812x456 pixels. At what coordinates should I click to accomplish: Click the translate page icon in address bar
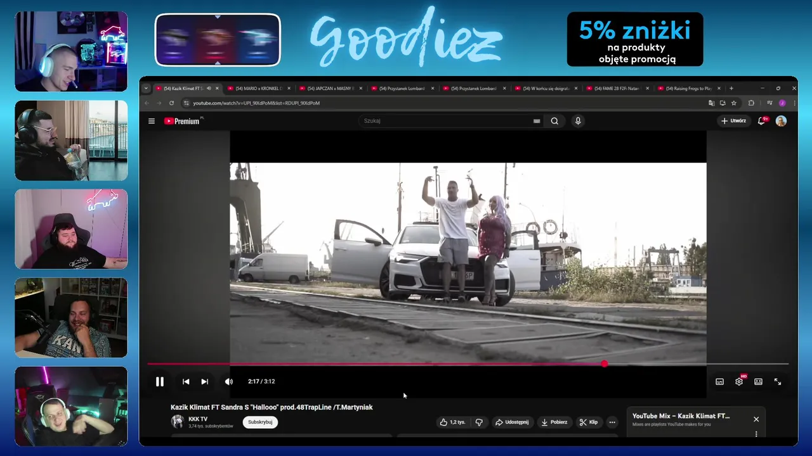pyautogui.click(x=711, y=103)
